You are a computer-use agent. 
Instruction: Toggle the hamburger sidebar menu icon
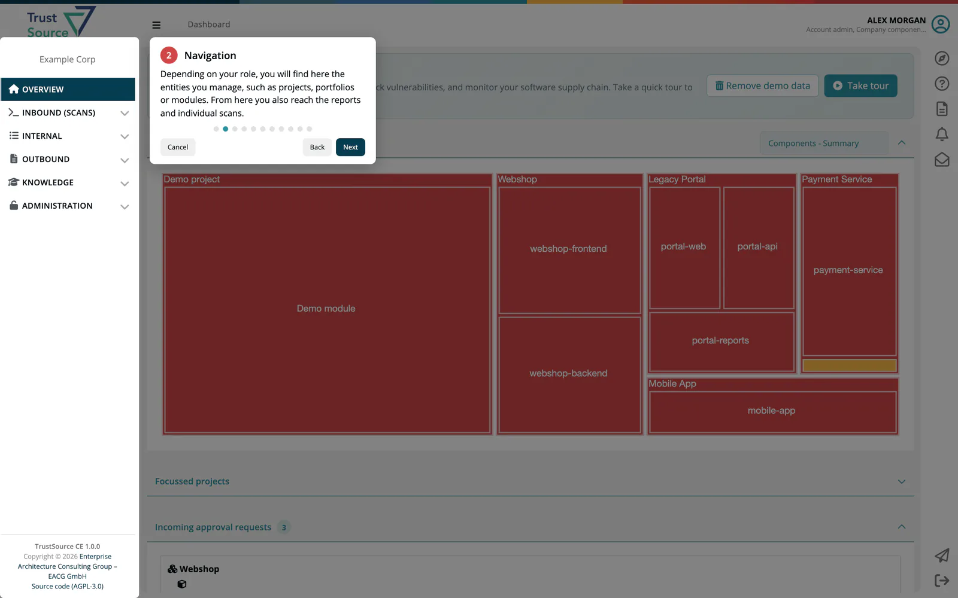(x=156, y=25)
